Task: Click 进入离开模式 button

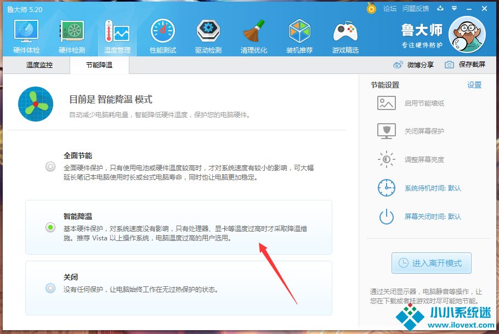Action: pyautogui.click(x=431, y=263)
